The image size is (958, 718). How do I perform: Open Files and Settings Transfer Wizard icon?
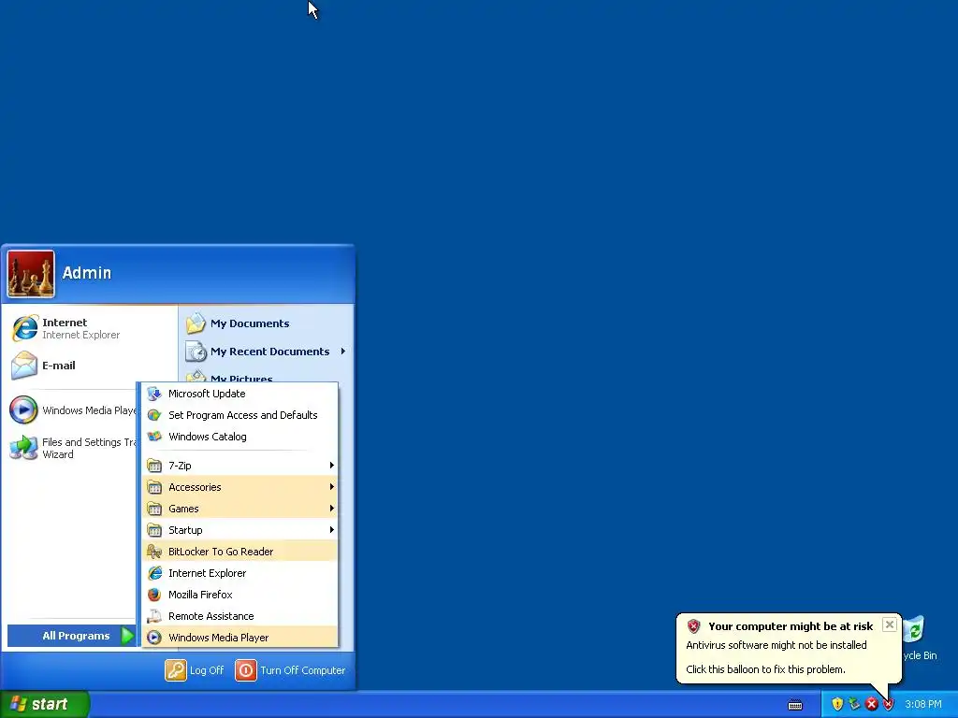click(x=23, y=448)
